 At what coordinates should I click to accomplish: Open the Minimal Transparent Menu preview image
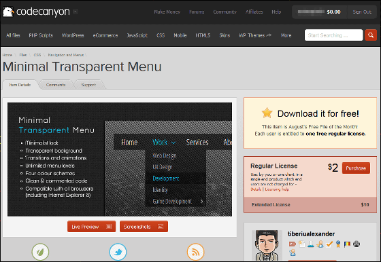tap(120, 160)
